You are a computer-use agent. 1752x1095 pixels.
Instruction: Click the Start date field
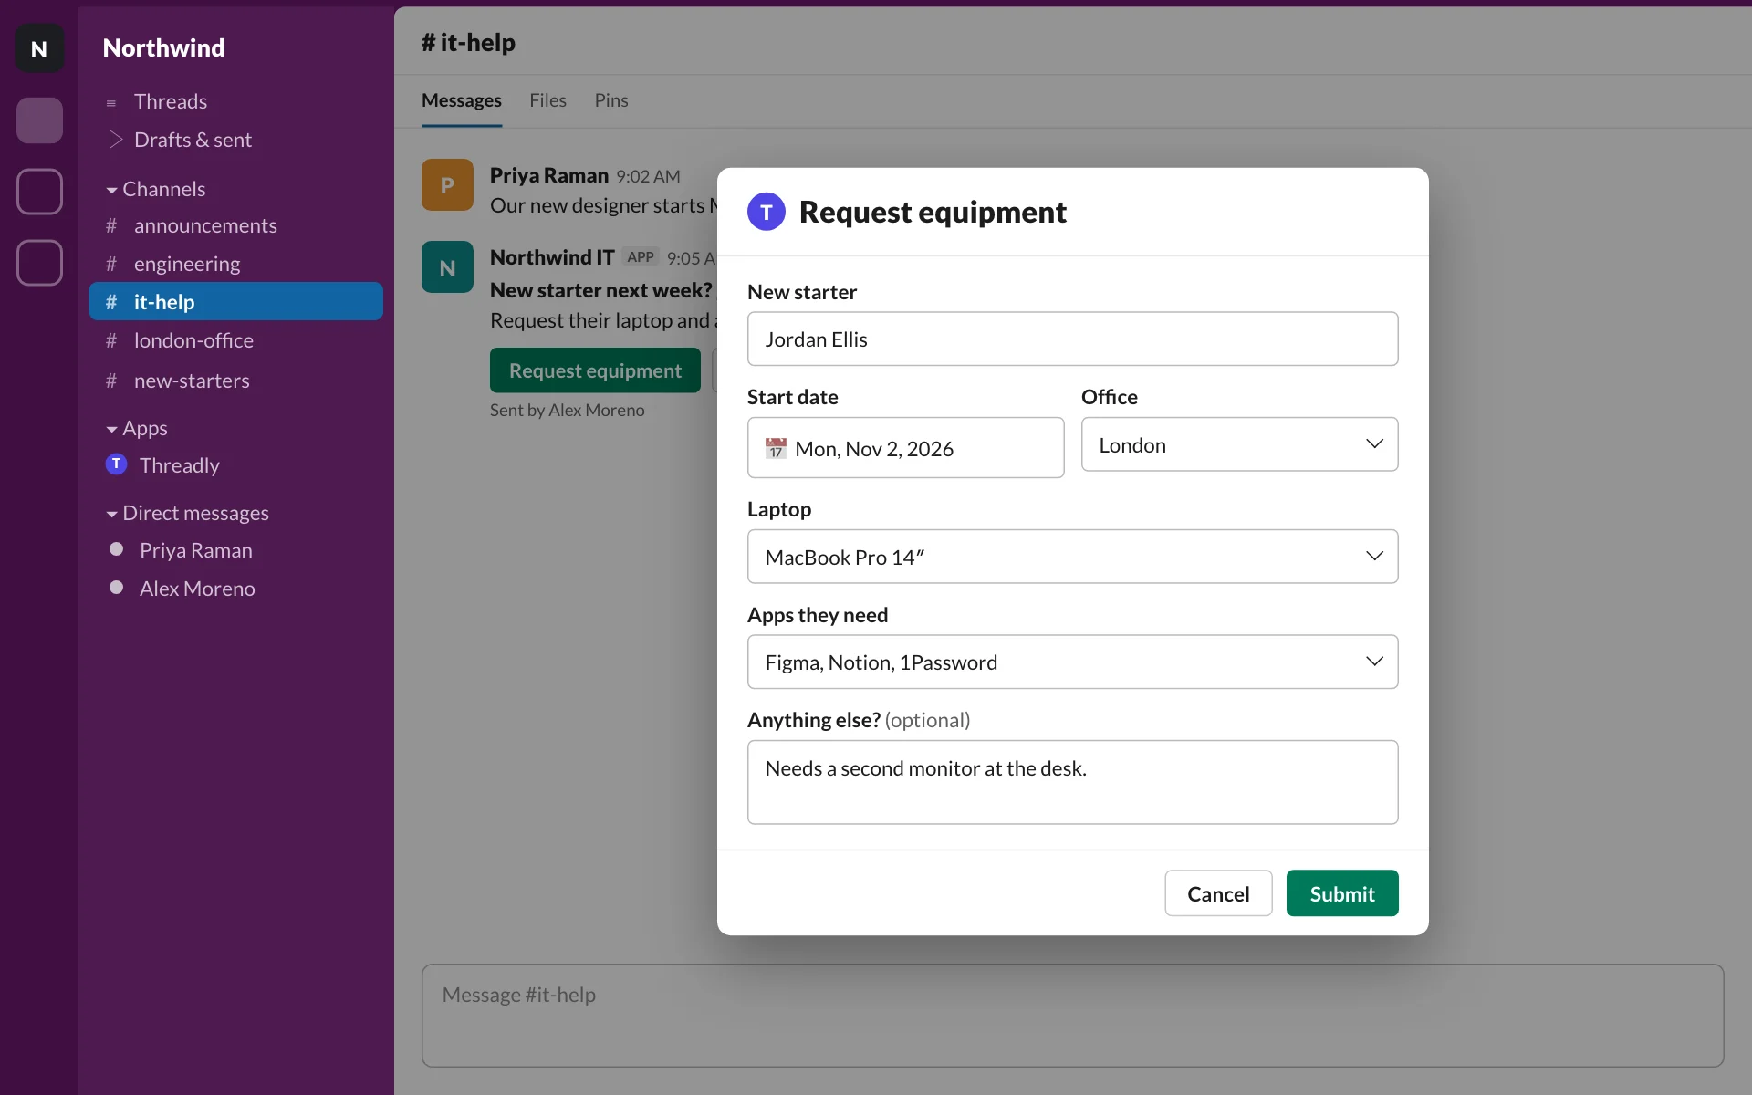pos(905,448)
